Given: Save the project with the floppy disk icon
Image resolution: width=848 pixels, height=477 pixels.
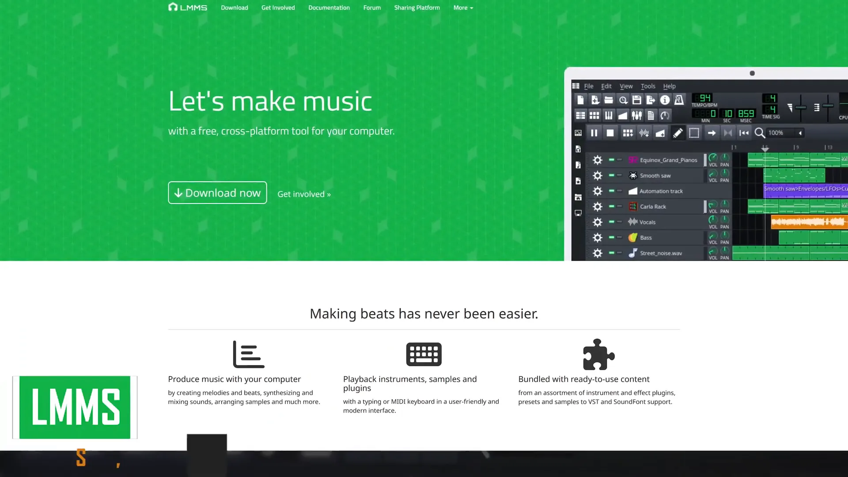Looking at the screenshot, I should 636,100.
